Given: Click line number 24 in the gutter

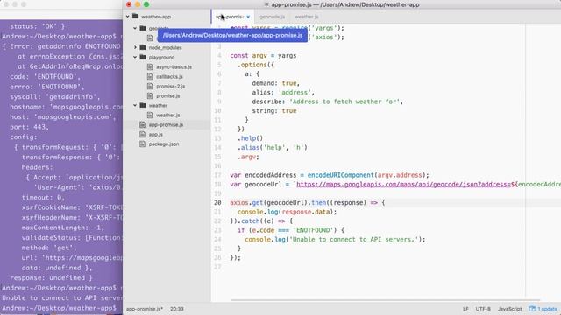Looking at the screenshot, I should tap(217, 239).
